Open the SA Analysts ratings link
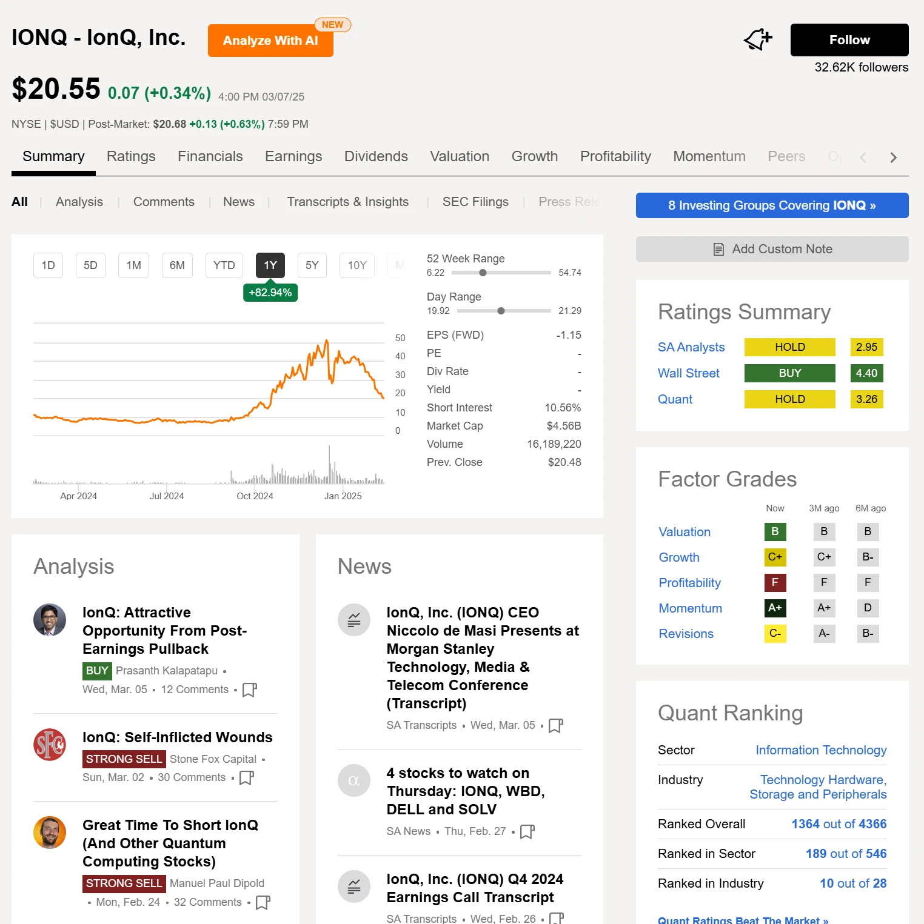 pos(691,347)
